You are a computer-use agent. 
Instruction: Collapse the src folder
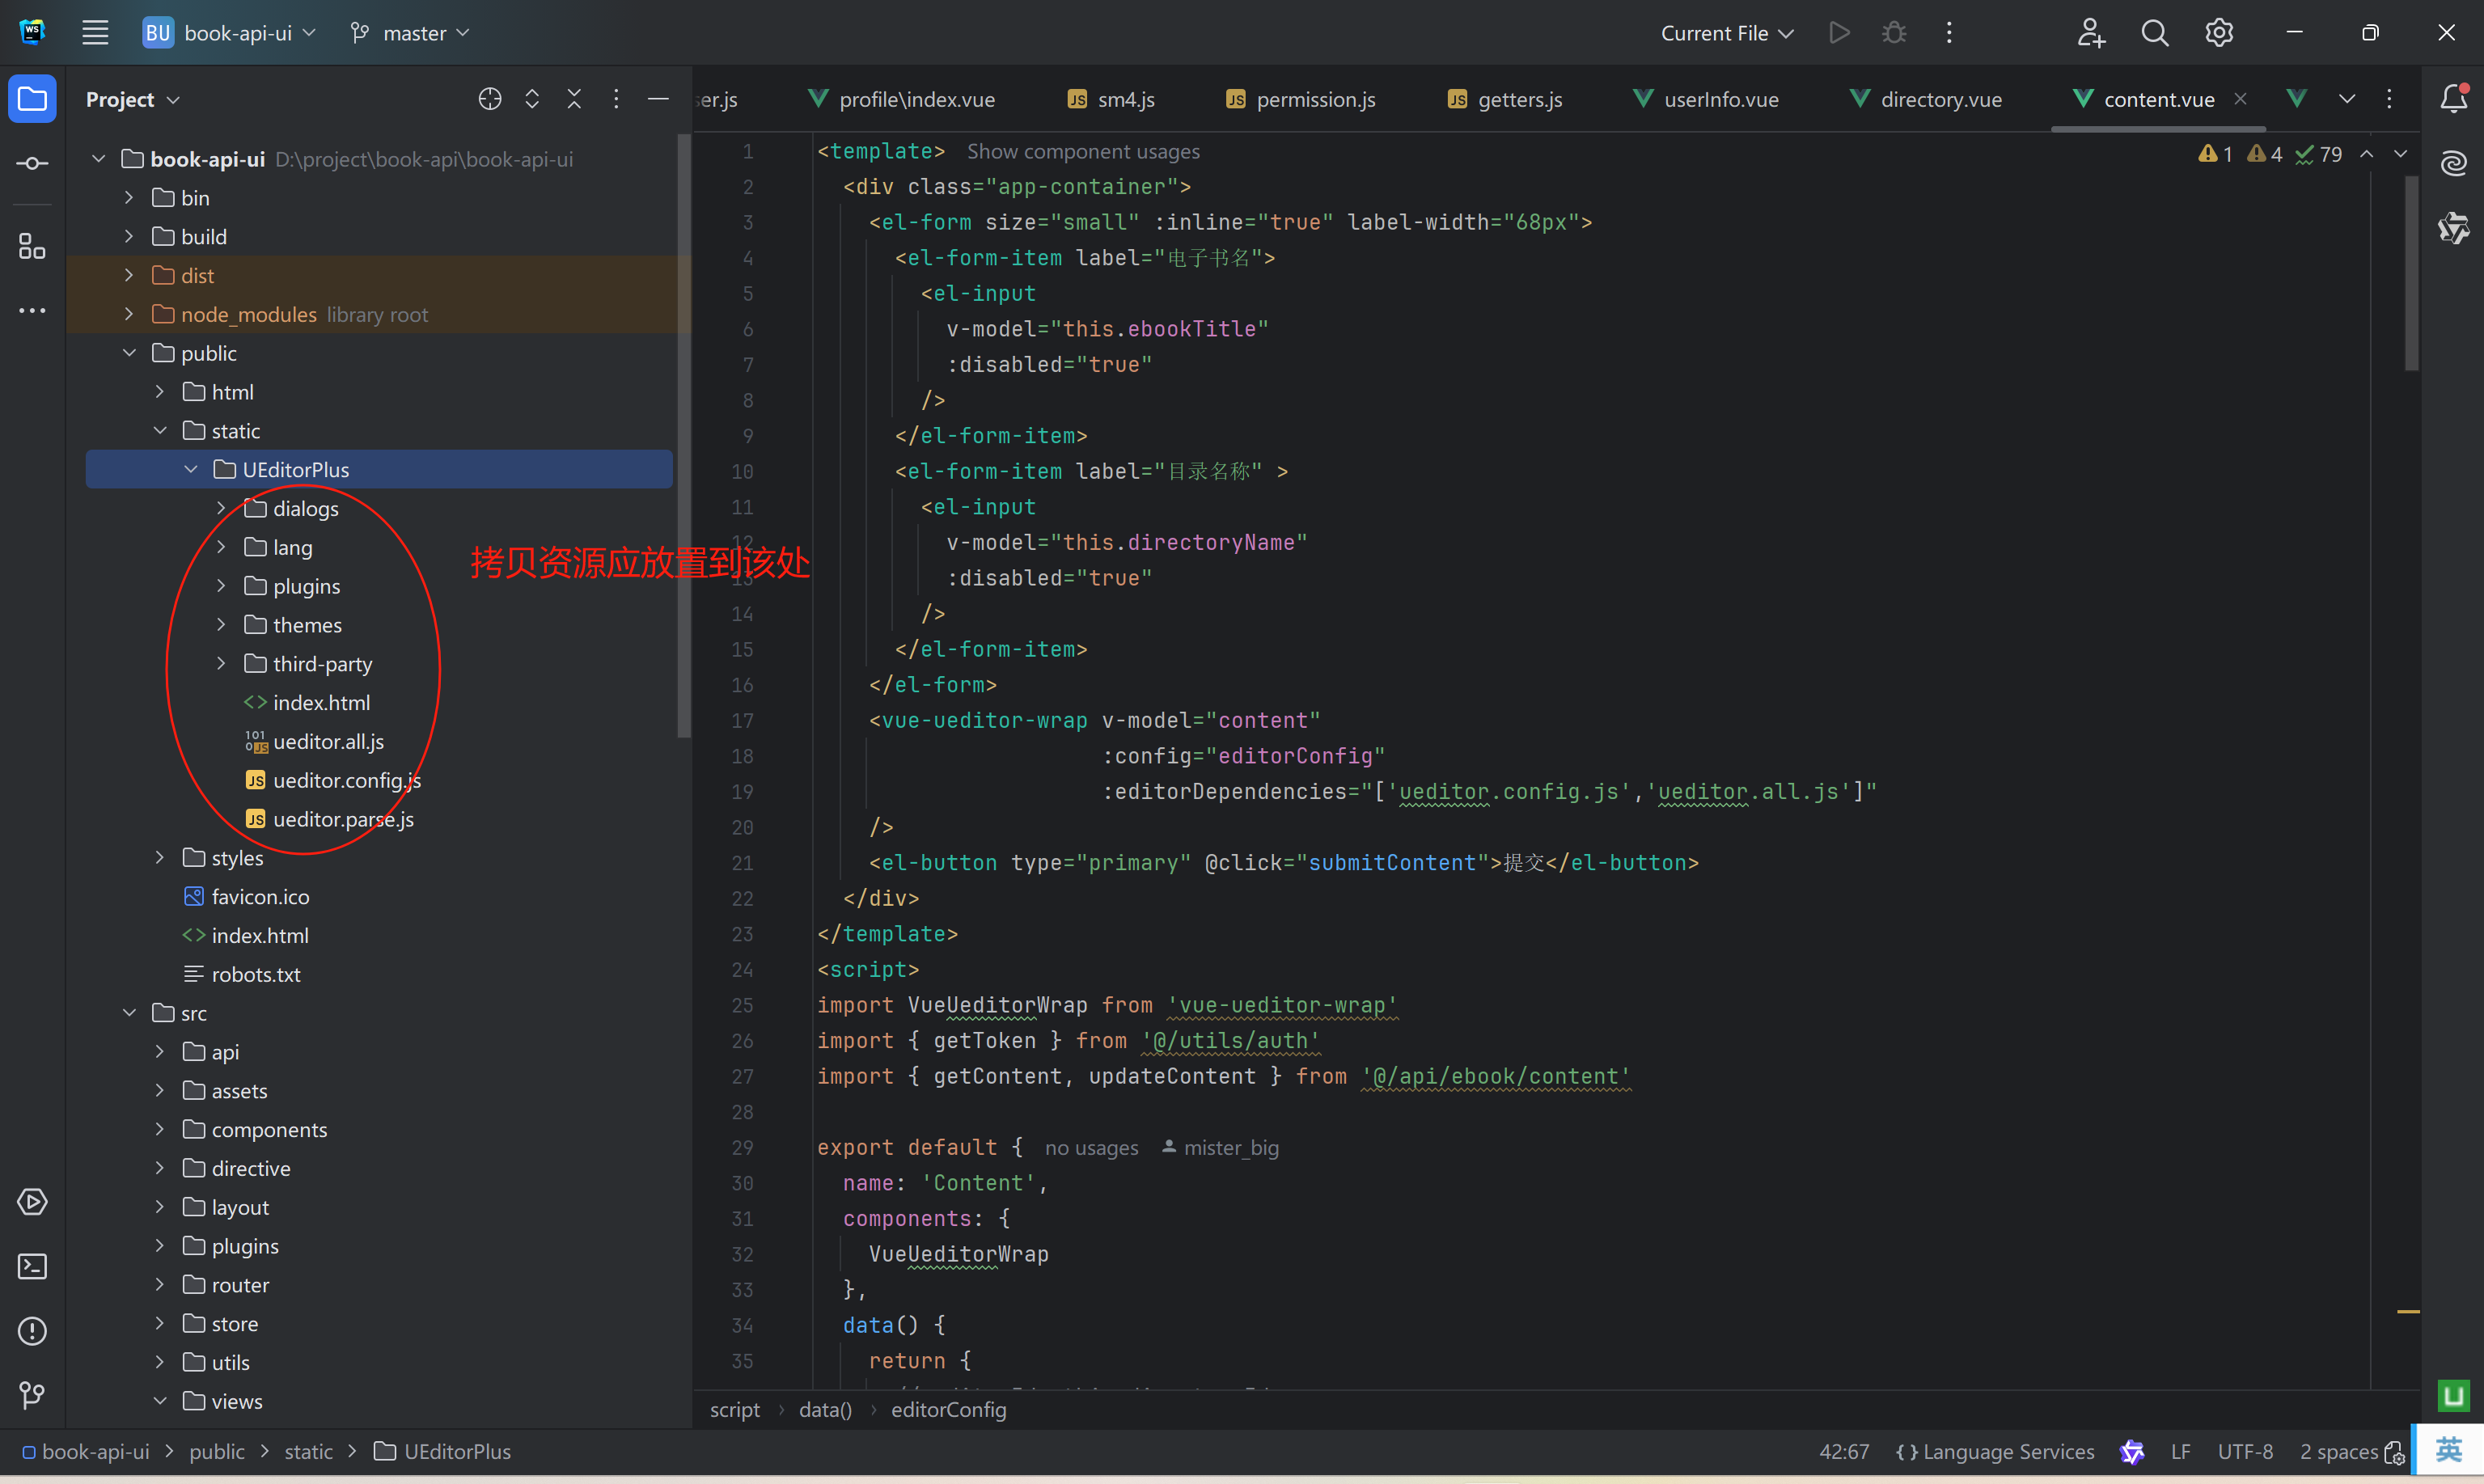[x=129, y=1013]
